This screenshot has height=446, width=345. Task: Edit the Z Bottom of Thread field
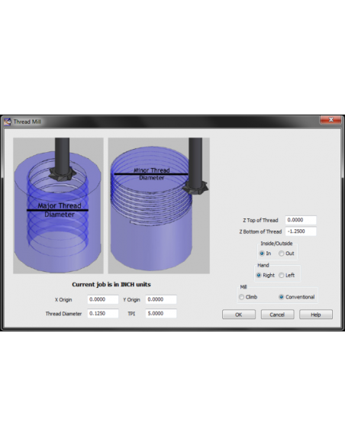pos(301,231)
